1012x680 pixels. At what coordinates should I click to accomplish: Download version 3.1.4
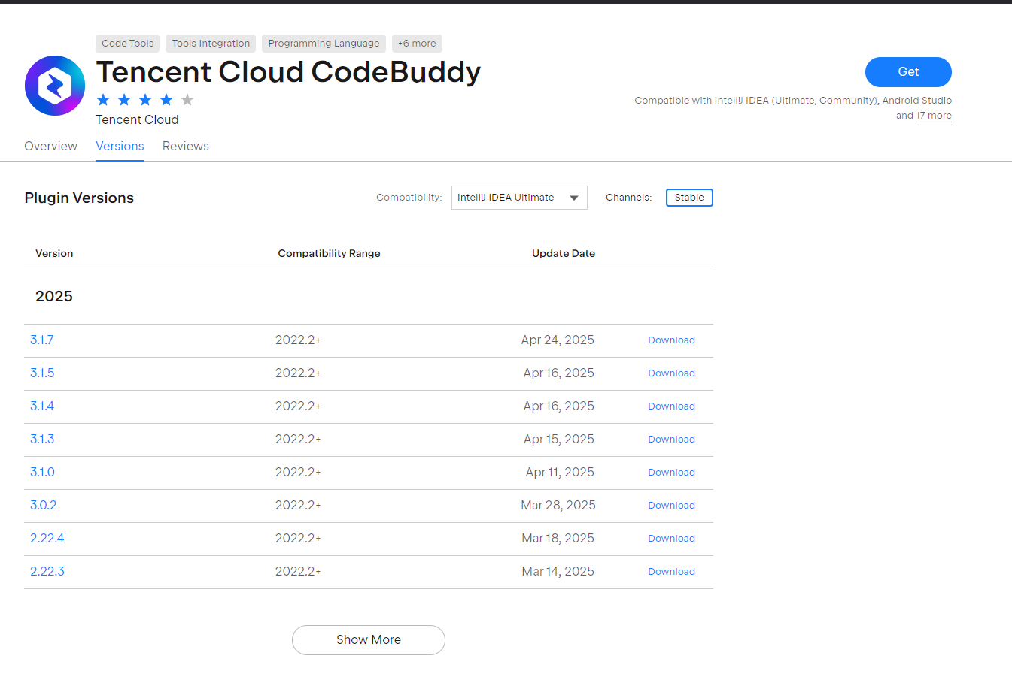pos(672,406)
